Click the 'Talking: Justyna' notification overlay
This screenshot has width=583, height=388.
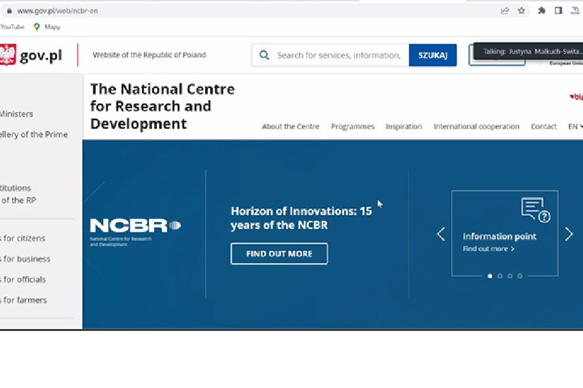(x=528, y=51)
